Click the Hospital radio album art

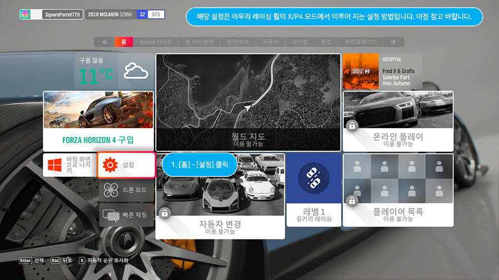360,71
